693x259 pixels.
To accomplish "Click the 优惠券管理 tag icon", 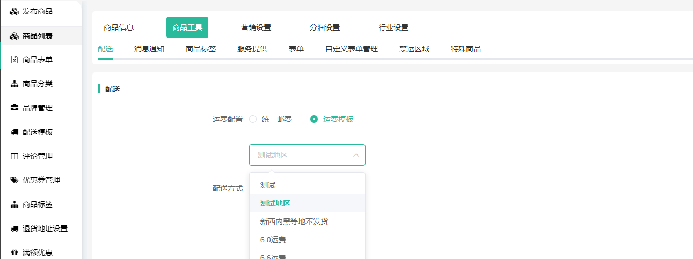I will (x=14, y=180).
